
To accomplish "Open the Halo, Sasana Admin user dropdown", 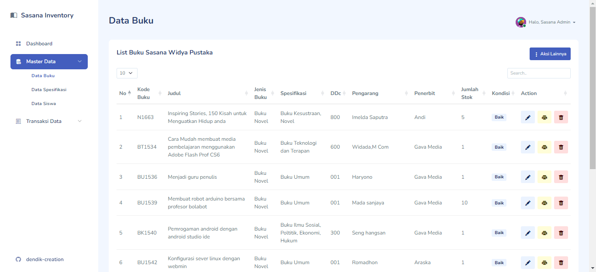I will point(546,22).
